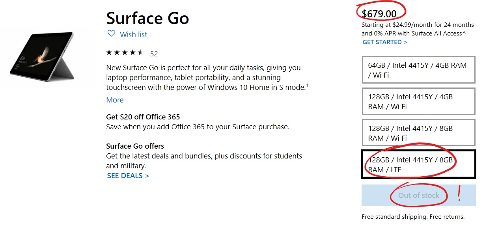This screenshot has height=231, width=485.
Task: Expand the description with More link
Action: (x=115, y=100)
